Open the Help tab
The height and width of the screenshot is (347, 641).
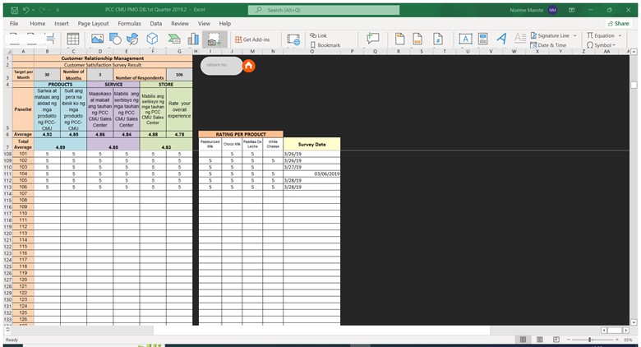(225, 23)
